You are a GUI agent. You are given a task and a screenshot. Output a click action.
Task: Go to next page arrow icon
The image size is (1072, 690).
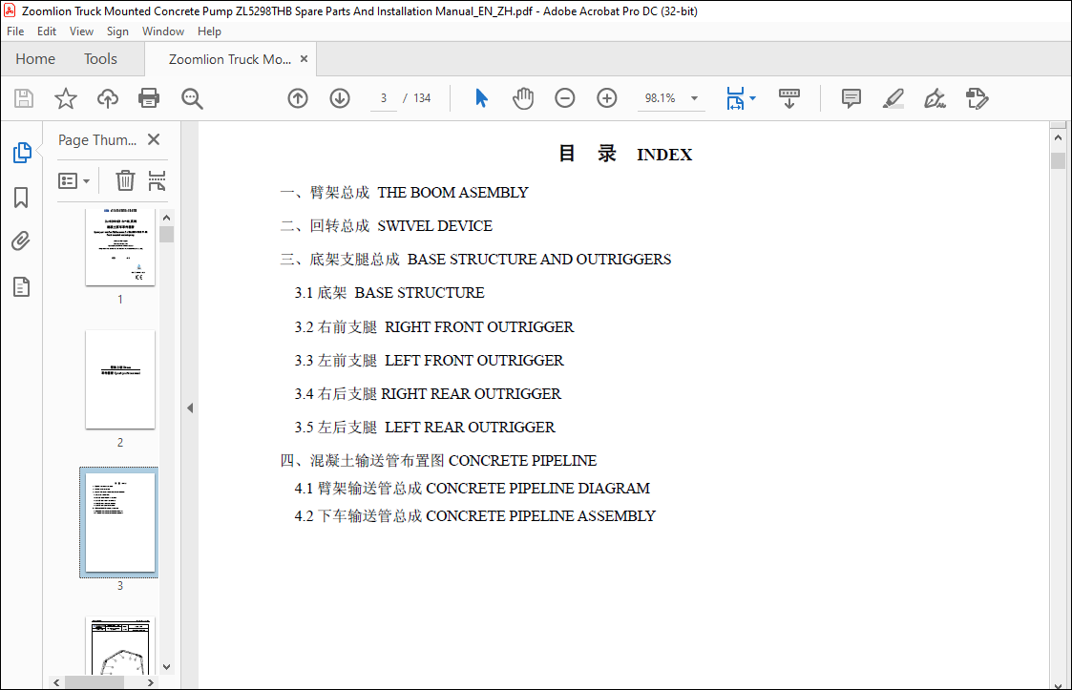[340, 98]
